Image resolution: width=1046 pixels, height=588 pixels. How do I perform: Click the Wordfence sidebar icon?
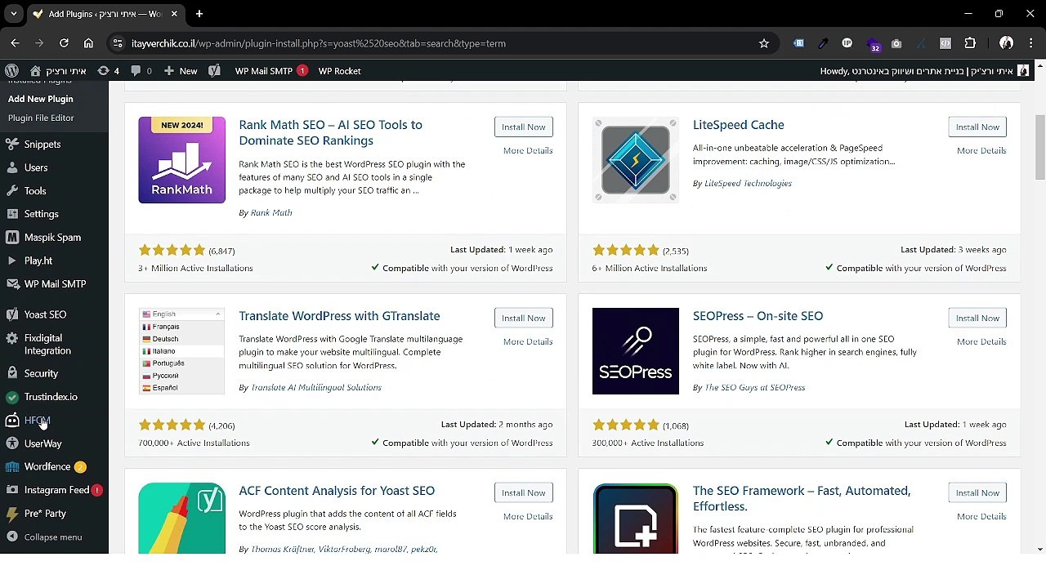point(11,467)
